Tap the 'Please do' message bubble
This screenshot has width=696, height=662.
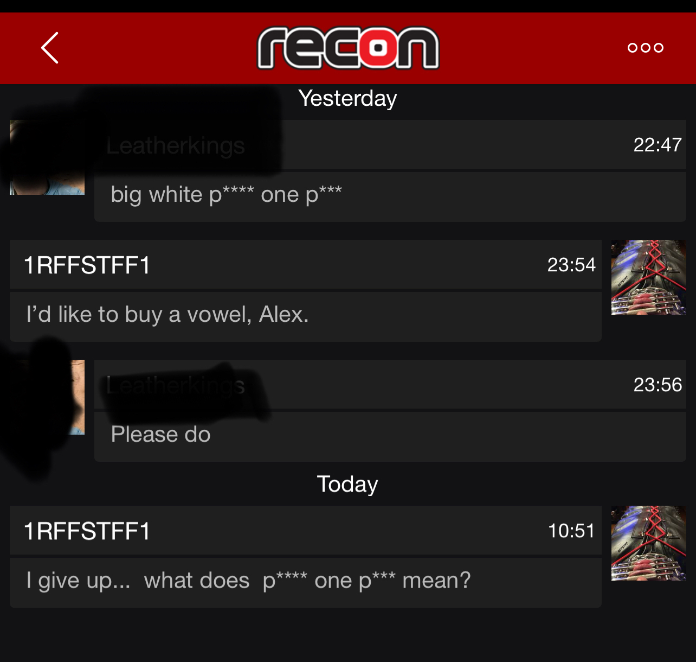pos(390,437)
